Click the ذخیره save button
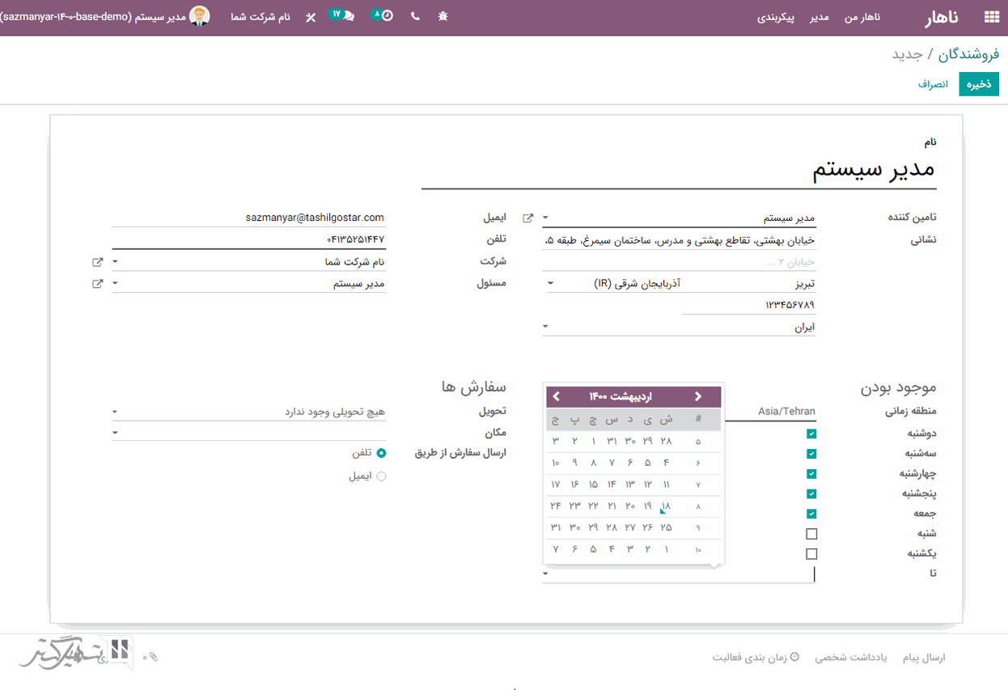 tap(978, 83)
